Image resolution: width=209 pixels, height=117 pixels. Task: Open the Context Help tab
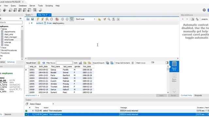tap(186, 95)
